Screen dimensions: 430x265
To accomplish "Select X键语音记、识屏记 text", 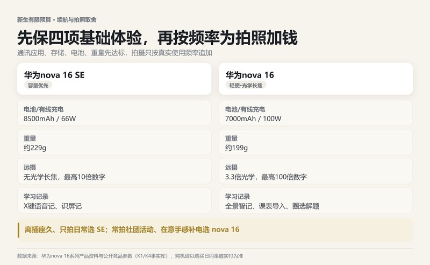I will [x=53, y=206].
